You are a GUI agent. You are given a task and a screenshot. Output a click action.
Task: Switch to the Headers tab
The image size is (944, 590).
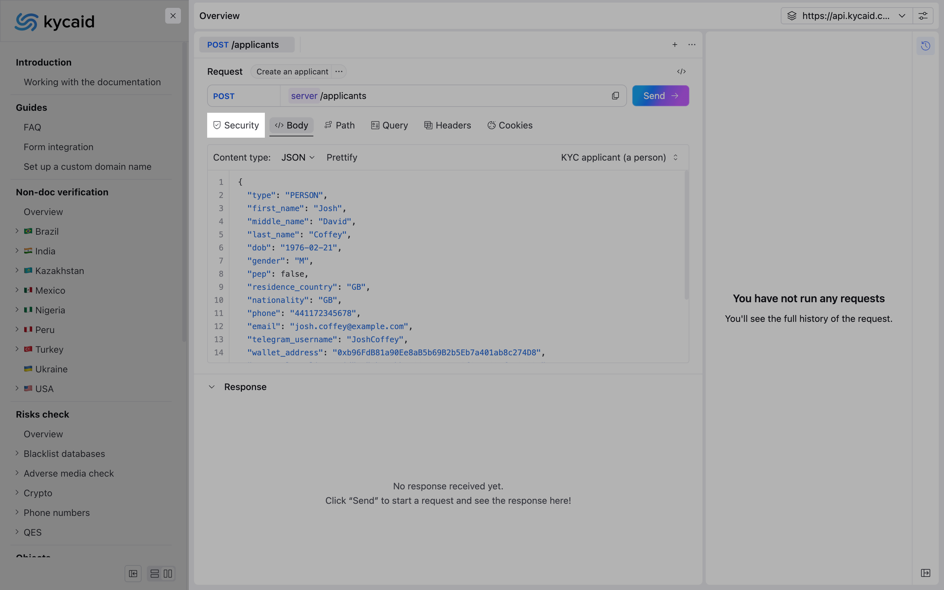[x=447, y=125]
